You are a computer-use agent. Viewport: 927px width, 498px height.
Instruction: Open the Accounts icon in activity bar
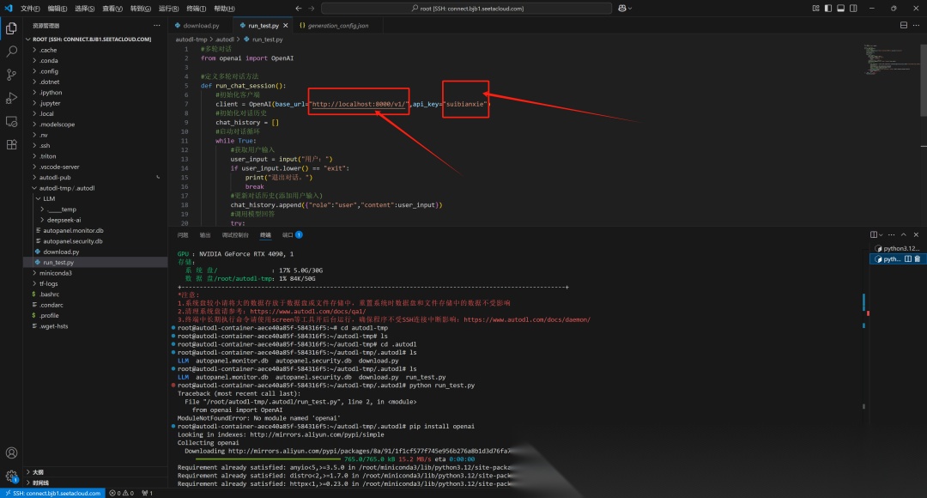tap(11, 452)
